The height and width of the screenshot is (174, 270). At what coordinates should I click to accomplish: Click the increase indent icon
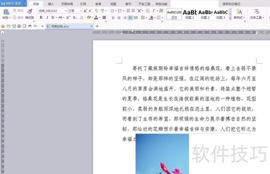133,11
